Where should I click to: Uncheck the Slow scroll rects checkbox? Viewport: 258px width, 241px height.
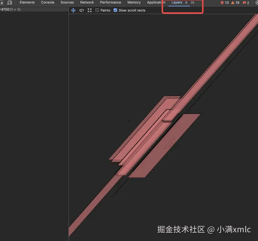(x=115, y=10)
